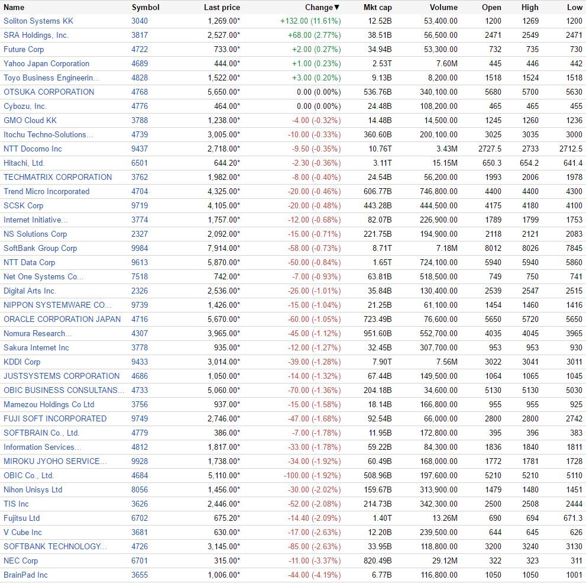Open the NIPPON SYSTEMWARE CO... link
This screenshot has height=583, width=586.
[x=57, y=305]
